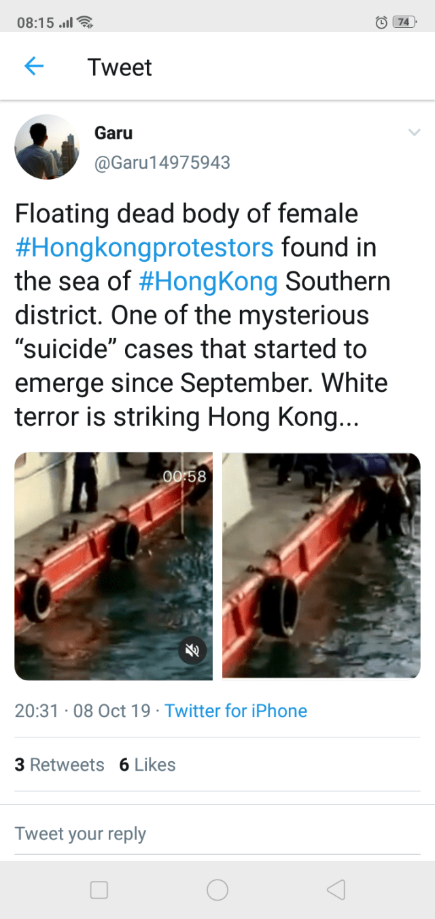Tap the Android back triangle button
This screenshot has height=919, width=435.
(336, 890)
